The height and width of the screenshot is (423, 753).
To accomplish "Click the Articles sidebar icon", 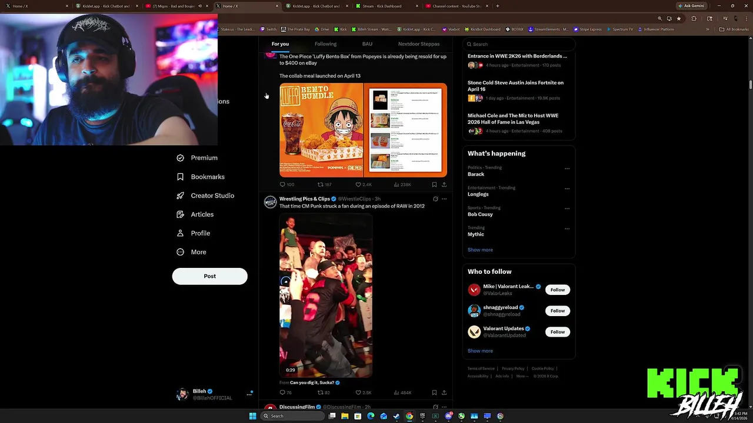I will tap(181, 214).
